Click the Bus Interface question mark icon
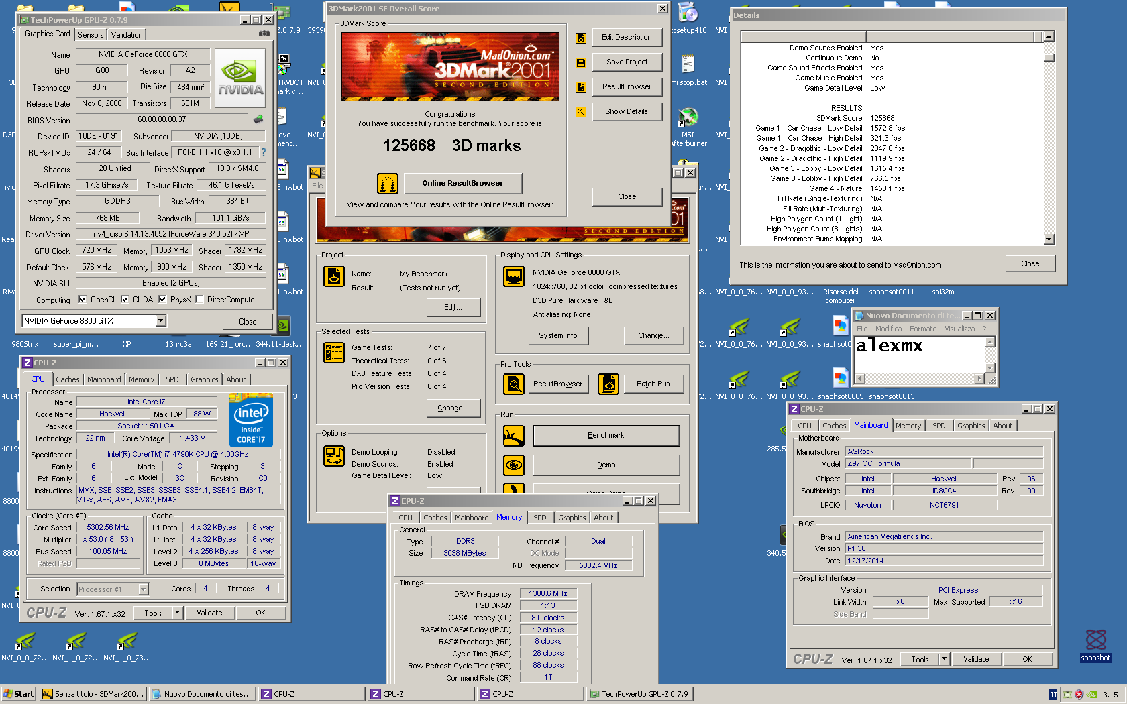Viewport: 1127px width, 704px height. [x=264, y=152]
